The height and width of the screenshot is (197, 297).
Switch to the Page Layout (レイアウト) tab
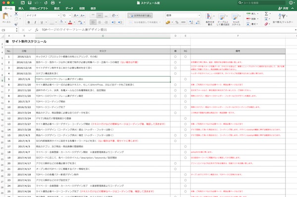[39, 8]
